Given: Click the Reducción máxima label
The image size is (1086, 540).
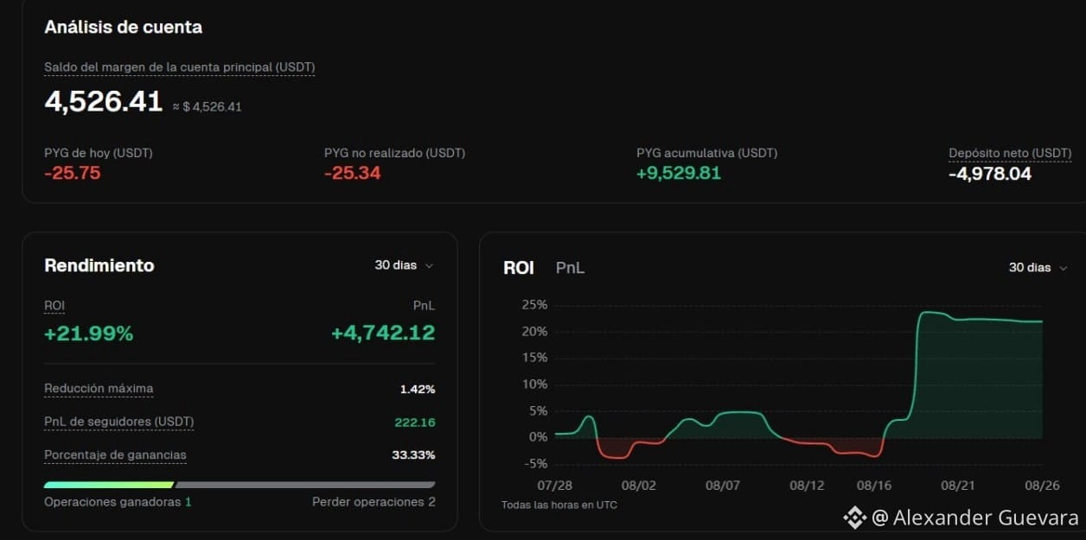Looking at the screenshot, I should point(99,389).
